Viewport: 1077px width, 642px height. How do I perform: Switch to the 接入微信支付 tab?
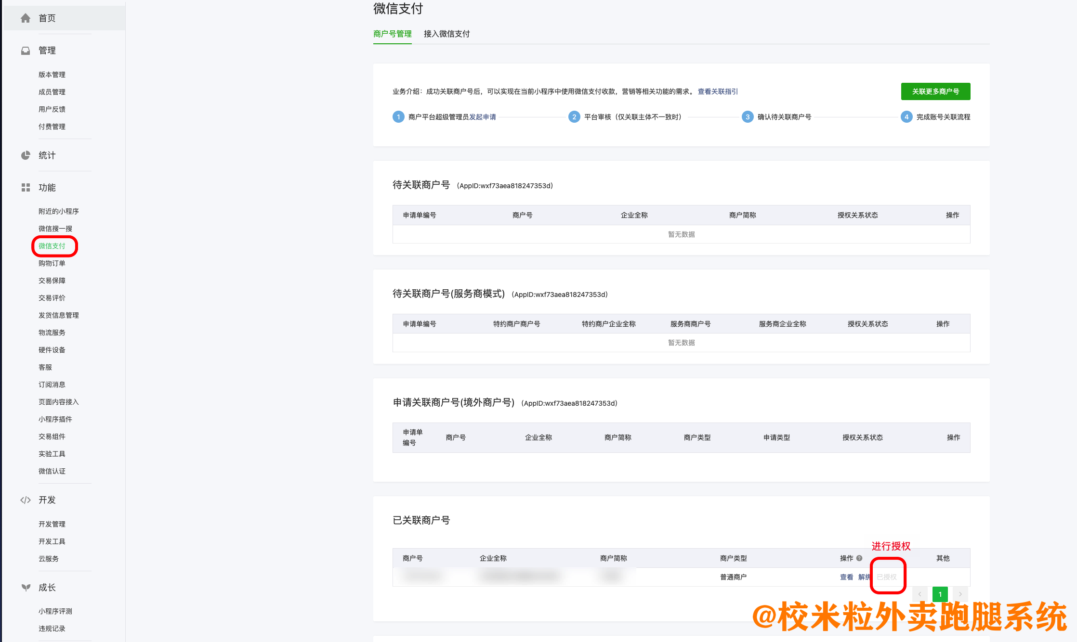click(x=446, y=34)
